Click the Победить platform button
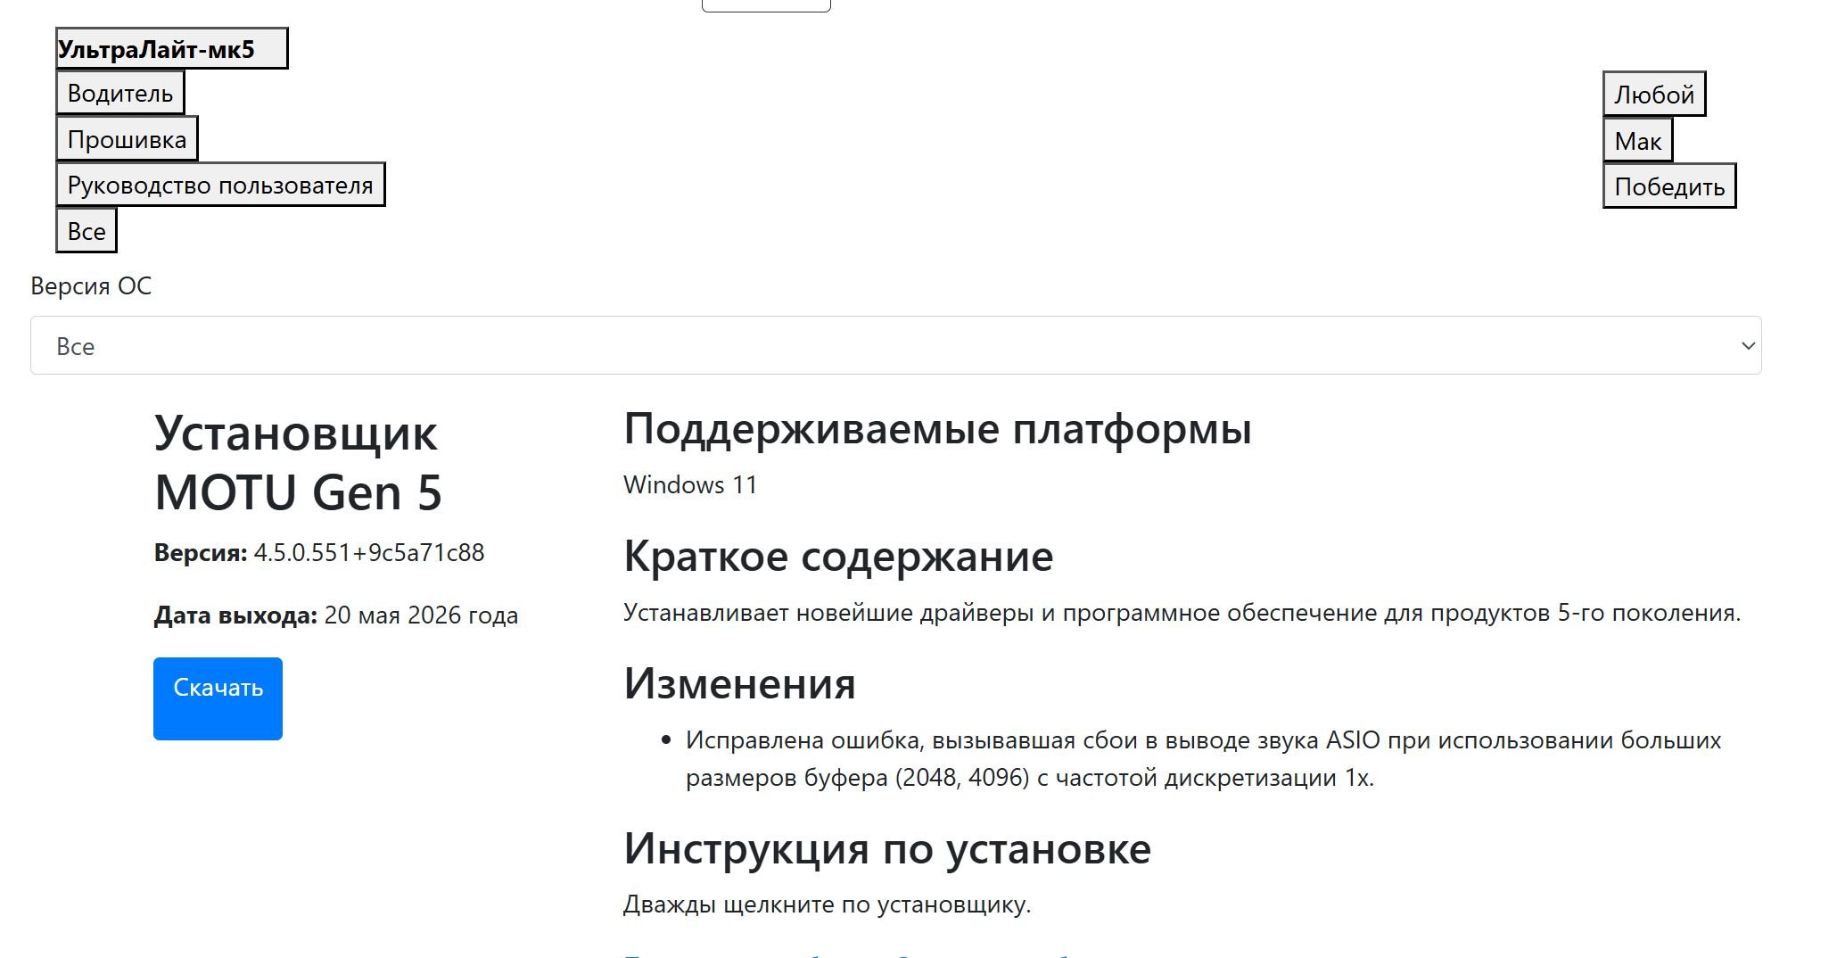 tap(1669, 186)
